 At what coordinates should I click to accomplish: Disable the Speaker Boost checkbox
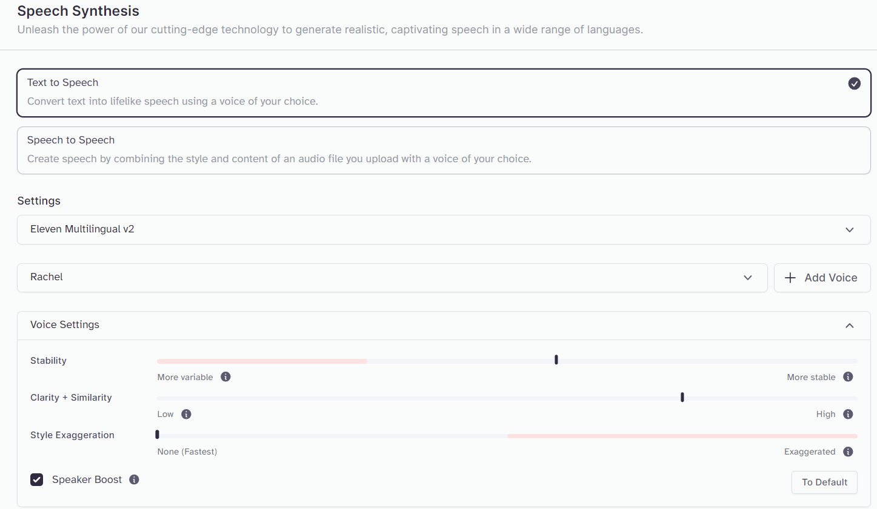coord(37,480)
